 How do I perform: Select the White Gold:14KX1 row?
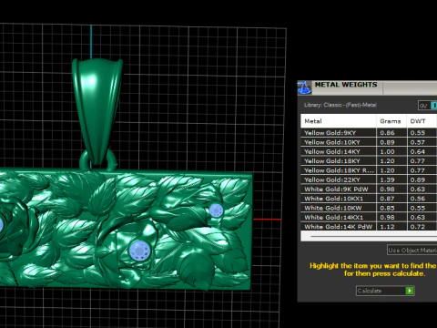click(369, 218)
